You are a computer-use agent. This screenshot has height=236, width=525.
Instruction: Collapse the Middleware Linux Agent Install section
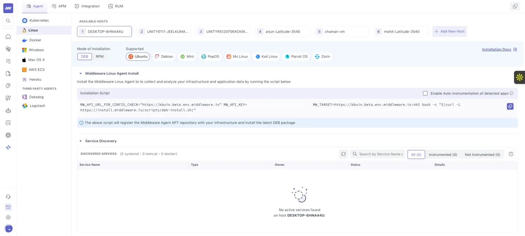[x=80, y=74]
